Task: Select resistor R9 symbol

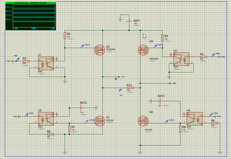Action: coord(215,123)
